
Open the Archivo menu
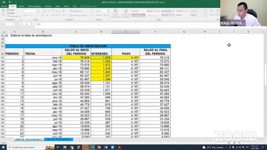click(x=4, y=6)
